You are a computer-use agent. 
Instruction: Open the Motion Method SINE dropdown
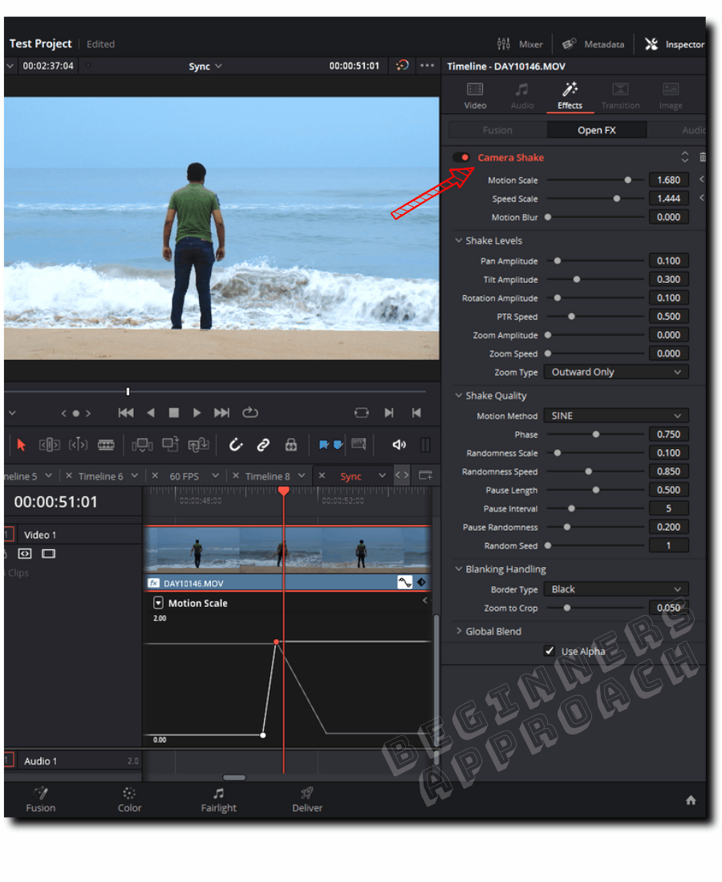(x=615, y=415)
